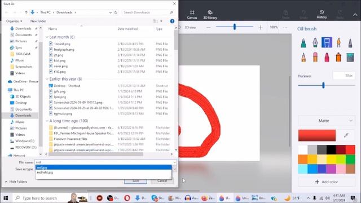Click Hide Folders

coord(16,182)
